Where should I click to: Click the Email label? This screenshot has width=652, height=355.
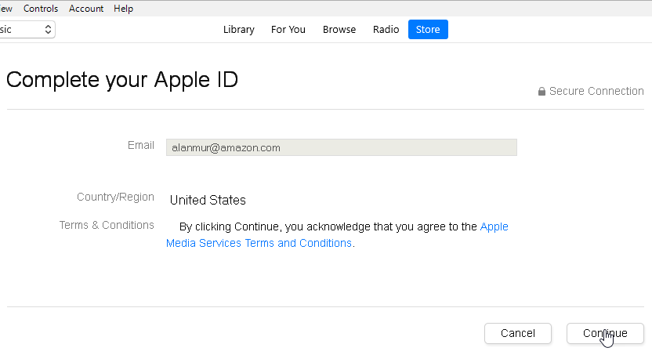coord(140,145)
